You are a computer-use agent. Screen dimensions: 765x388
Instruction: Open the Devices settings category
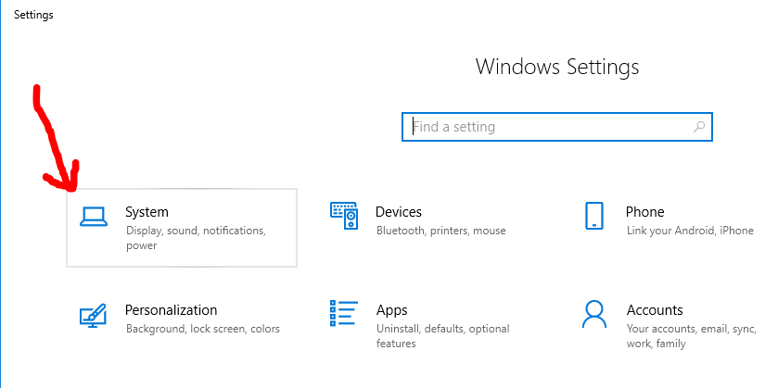[398, 212]
